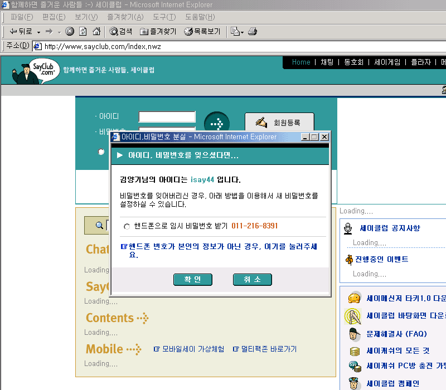Open 세이메신저 타키1.0 download link

click(406, 298)
